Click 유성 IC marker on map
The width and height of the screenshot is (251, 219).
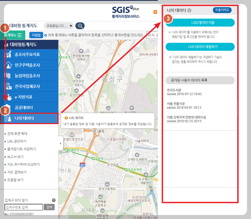point(95,131)
